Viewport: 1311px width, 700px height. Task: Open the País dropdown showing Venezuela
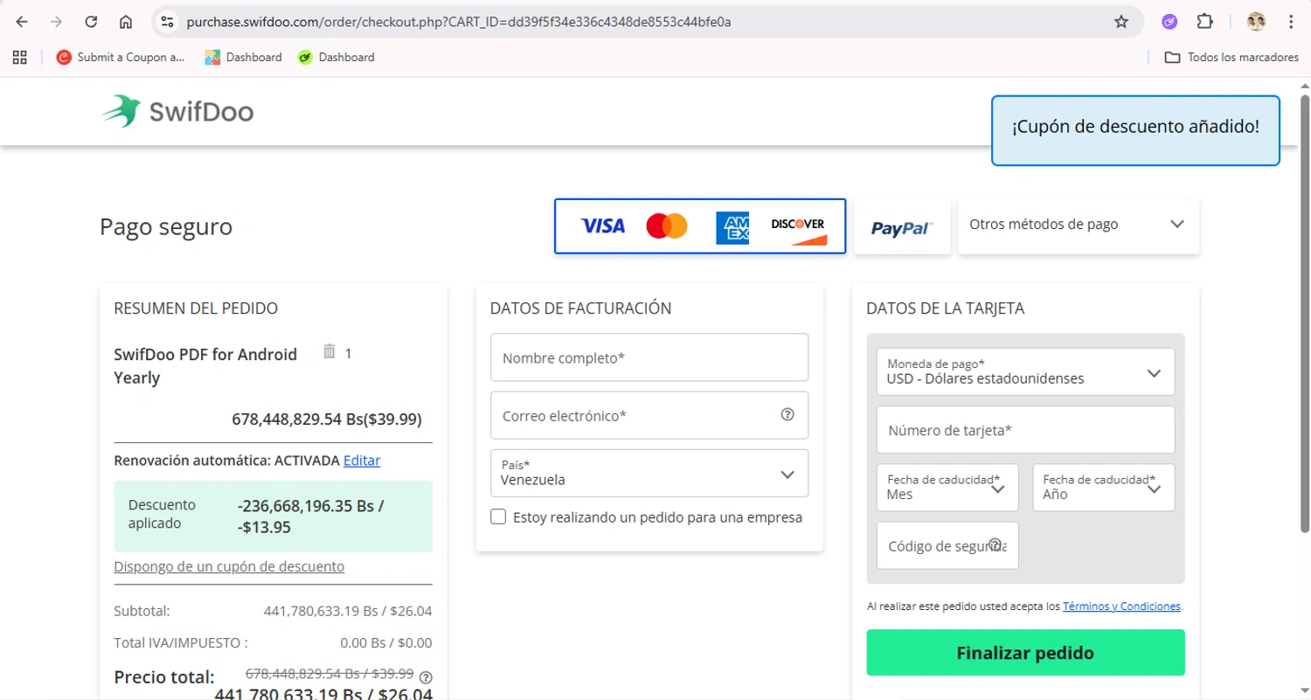coord(649,473)
